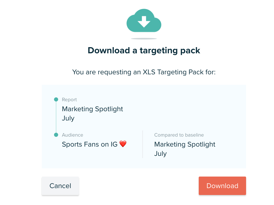The width and height of the screenshot is (274, 205).
Task: Click the Compared to baseline label
Action: pyautogui.click(x=179, y=135)
